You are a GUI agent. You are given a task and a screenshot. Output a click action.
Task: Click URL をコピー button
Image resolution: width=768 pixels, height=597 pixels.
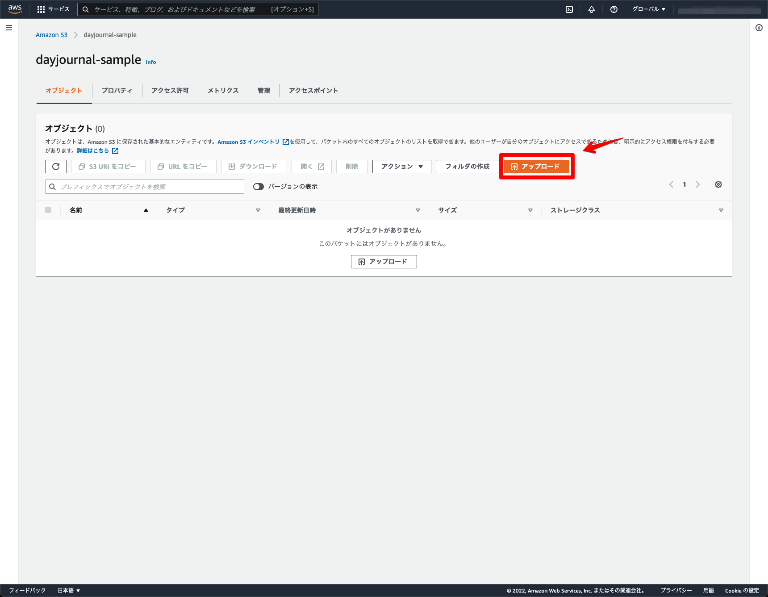[183, 167]
